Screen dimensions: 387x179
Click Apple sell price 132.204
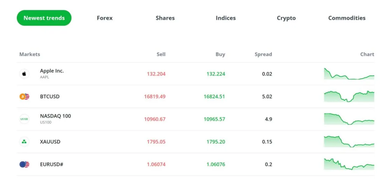[x=156, y=74]
